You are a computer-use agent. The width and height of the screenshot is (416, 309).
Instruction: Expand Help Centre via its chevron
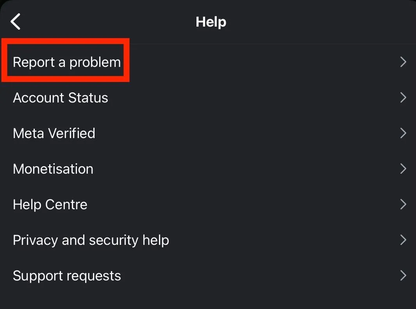[403, 205]
